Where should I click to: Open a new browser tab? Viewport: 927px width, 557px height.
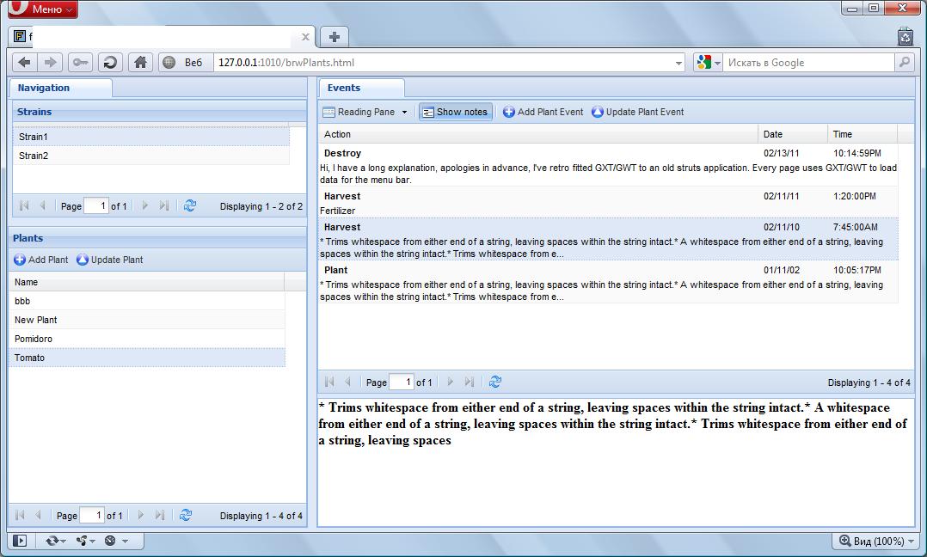tap(334, 36)
